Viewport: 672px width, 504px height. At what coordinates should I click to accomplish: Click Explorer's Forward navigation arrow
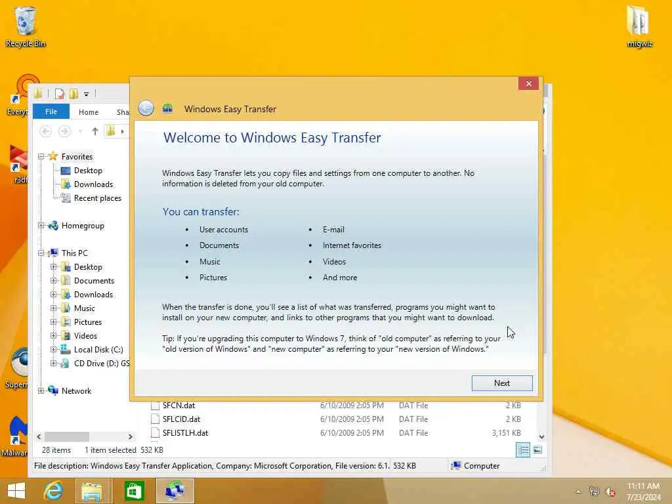(x=64, y=131)
